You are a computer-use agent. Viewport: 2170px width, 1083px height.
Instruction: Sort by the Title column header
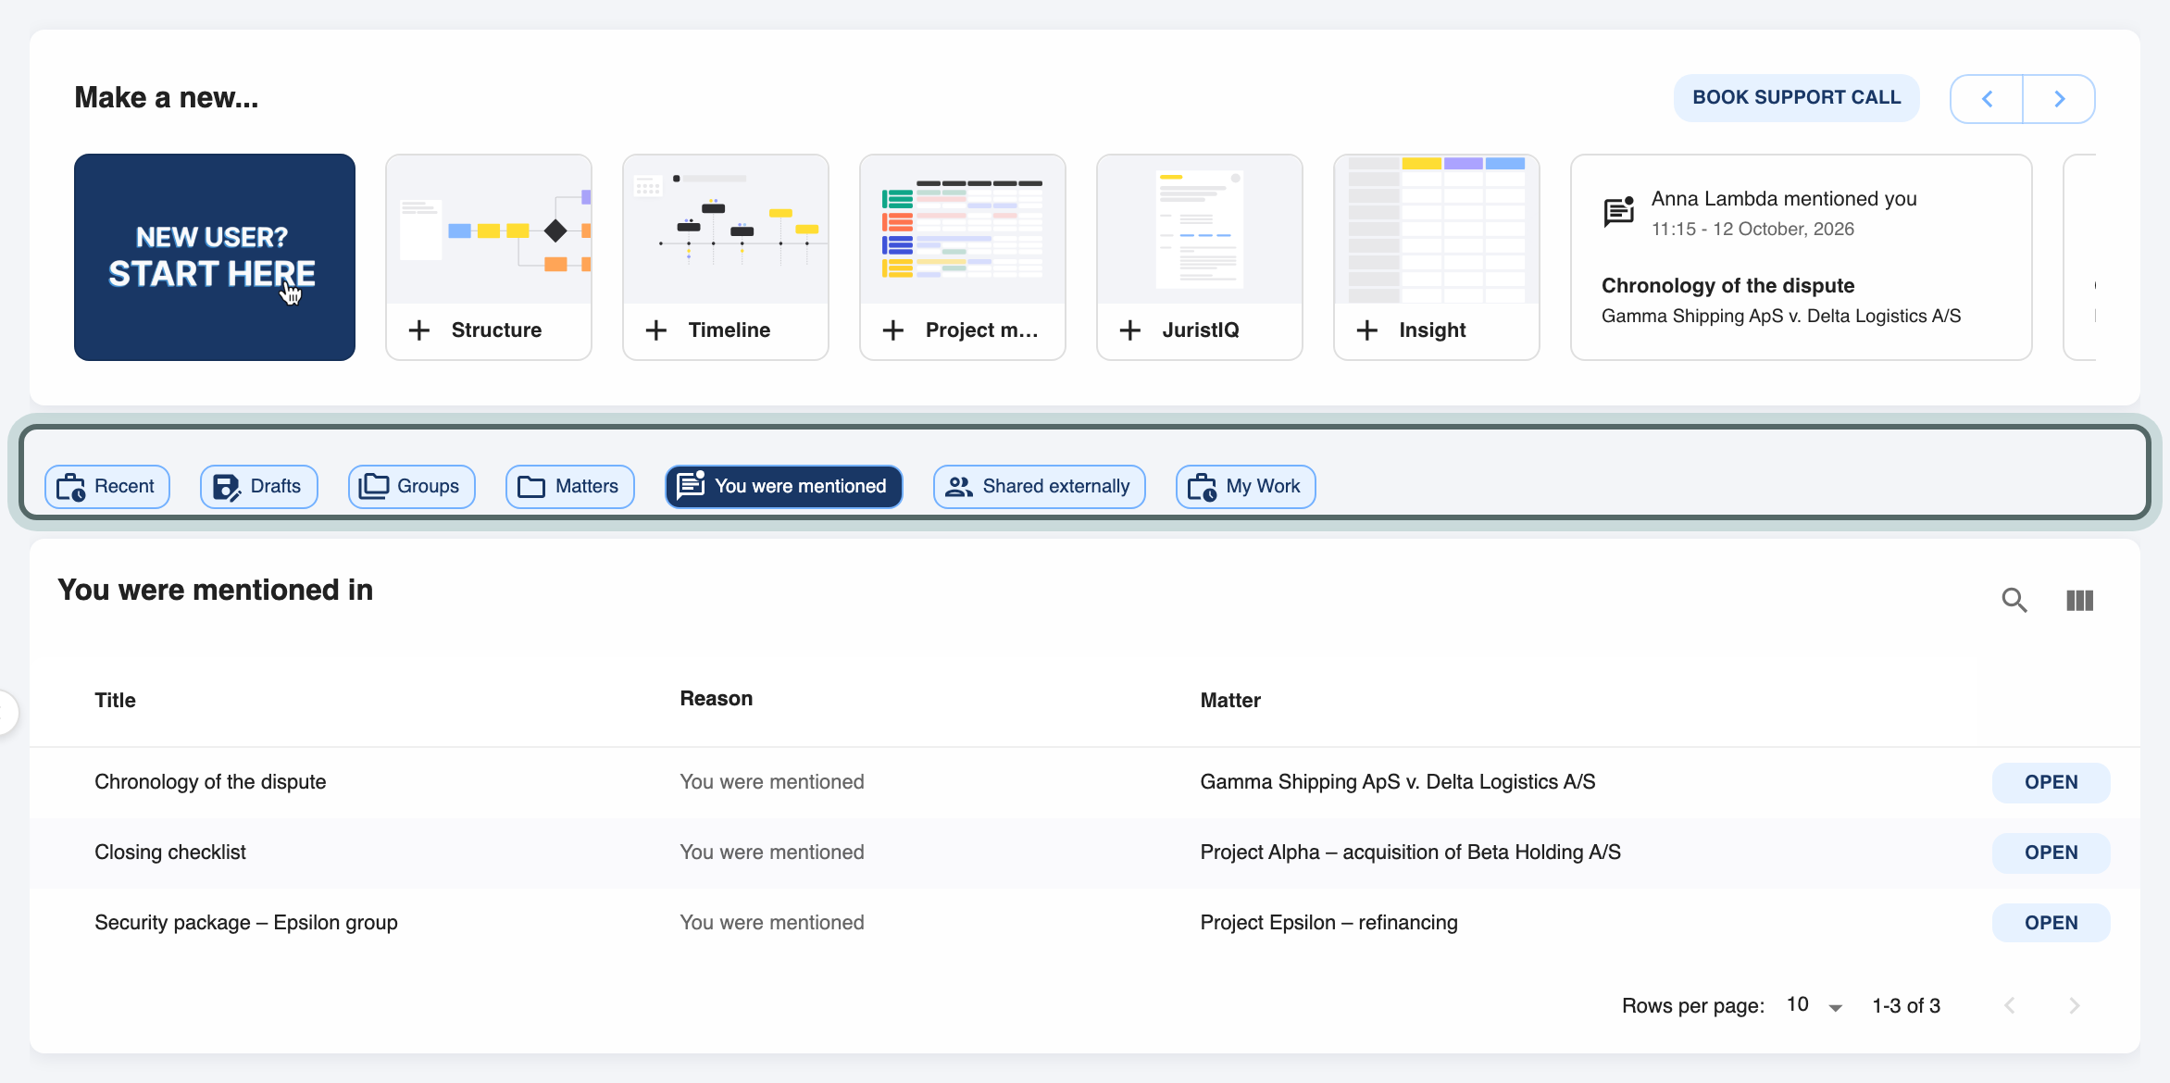click(x=115, y=701)
